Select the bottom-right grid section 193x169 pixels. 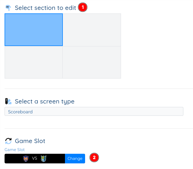point(92,62)
